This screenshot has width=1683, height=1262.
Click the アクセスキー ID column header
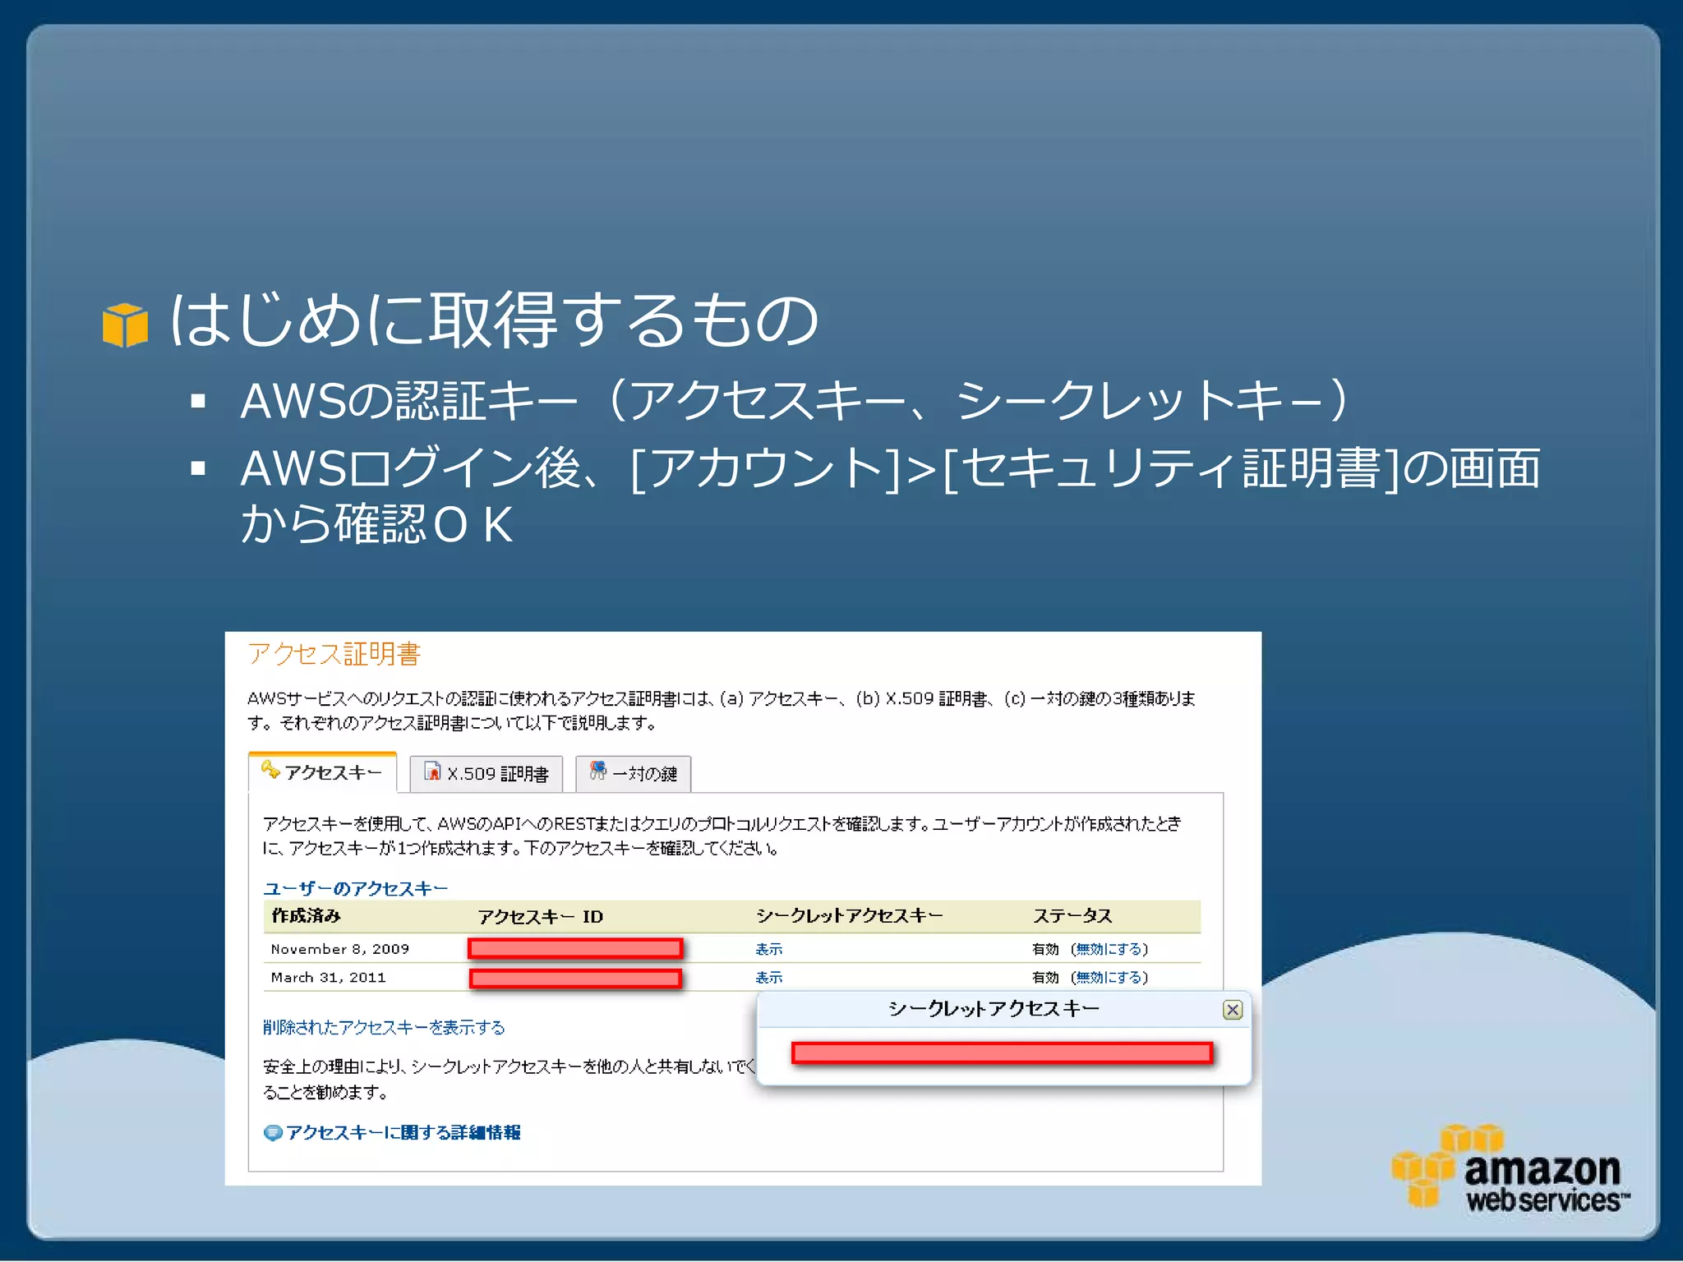(541, 917)
